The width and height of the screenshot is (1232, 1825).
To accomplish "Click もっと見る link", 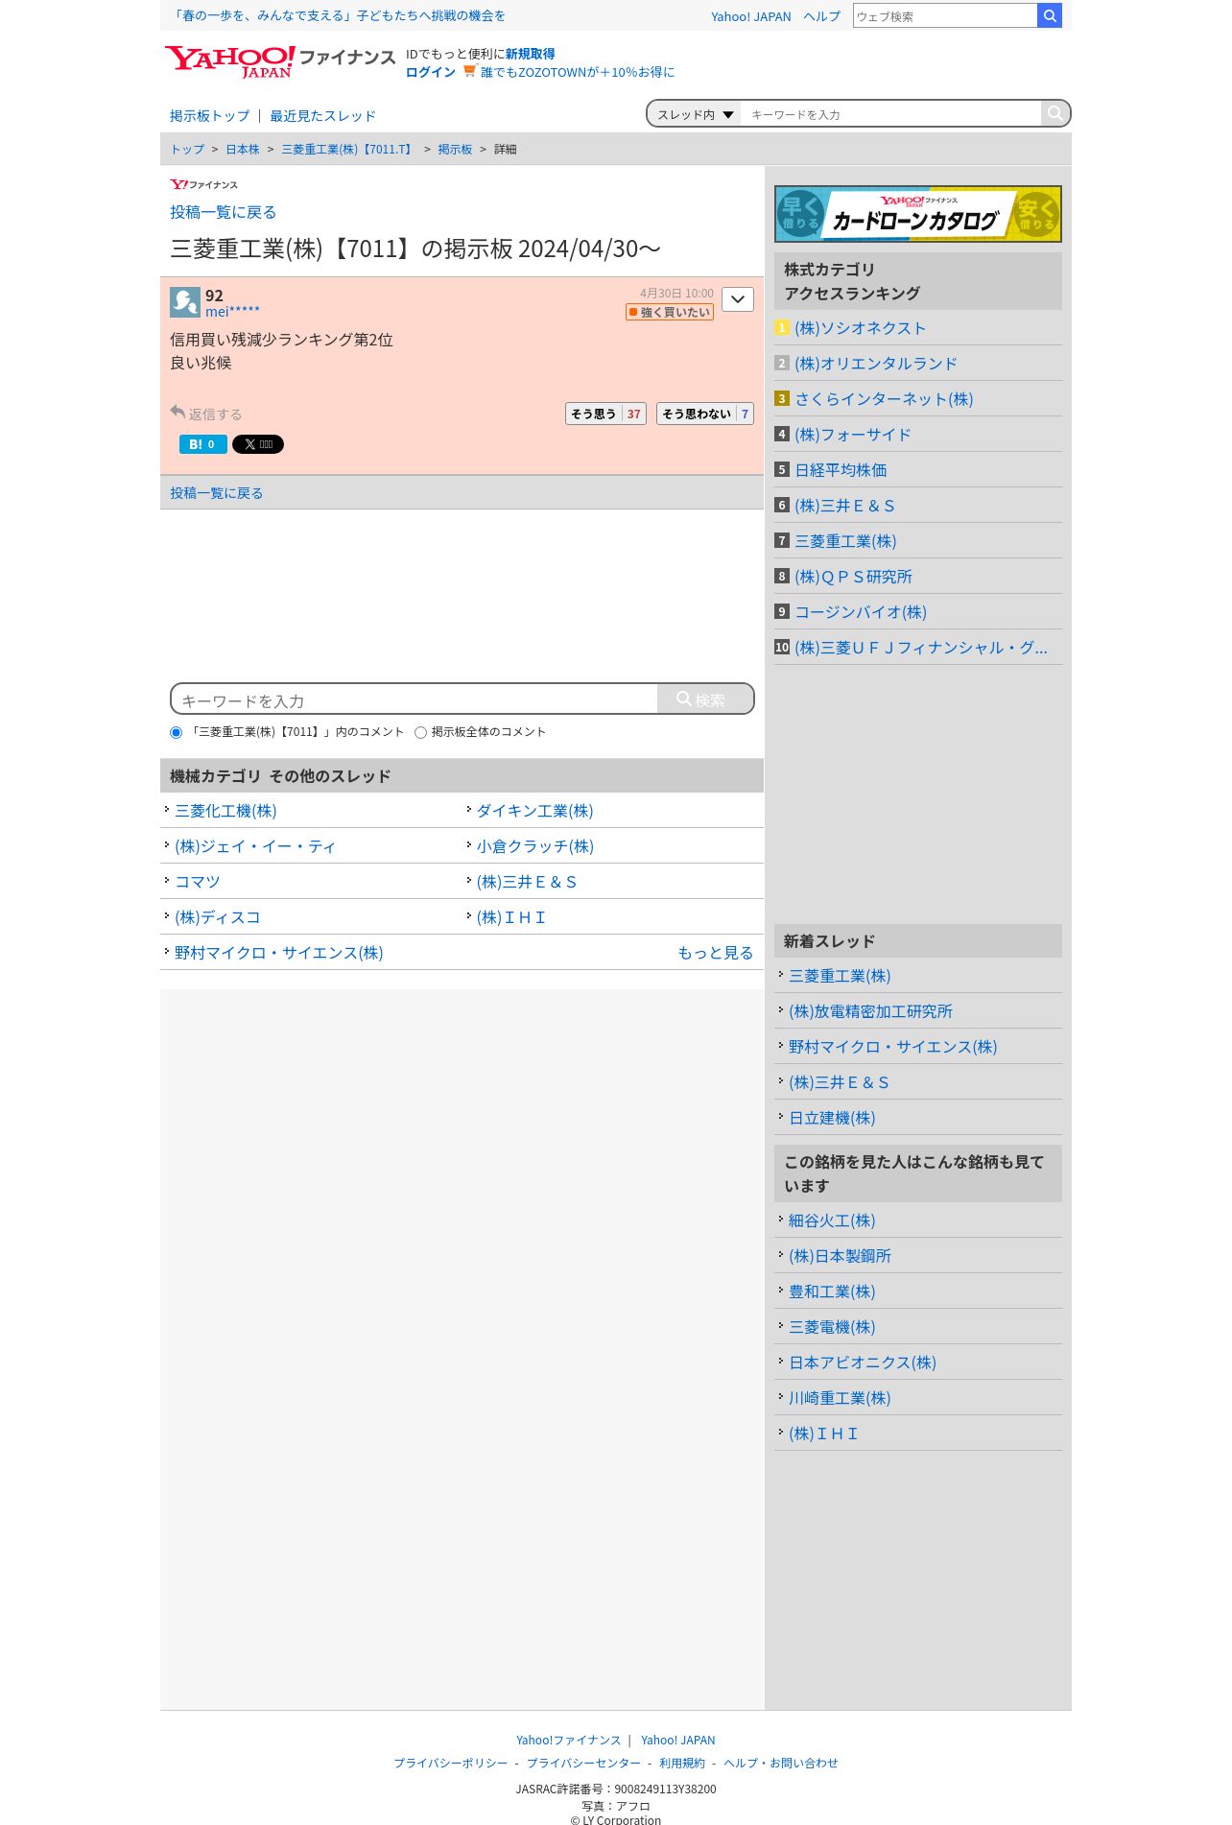I will pos(715,953).
